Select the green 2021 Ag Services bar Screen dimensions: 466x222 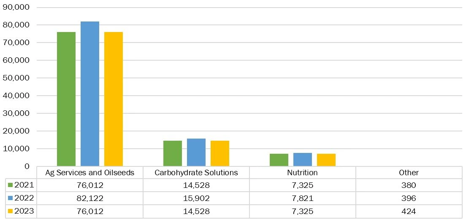pyautogui.click(x=66, y=99)
